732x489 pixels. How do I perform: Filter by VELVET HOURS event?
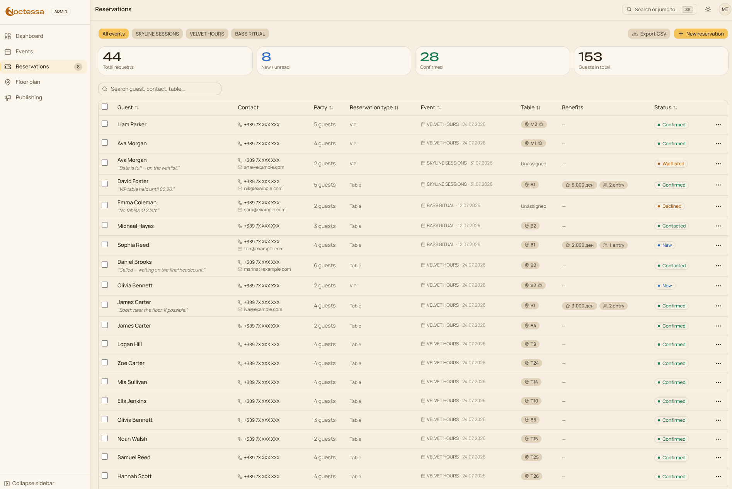(x=207, y=34)
